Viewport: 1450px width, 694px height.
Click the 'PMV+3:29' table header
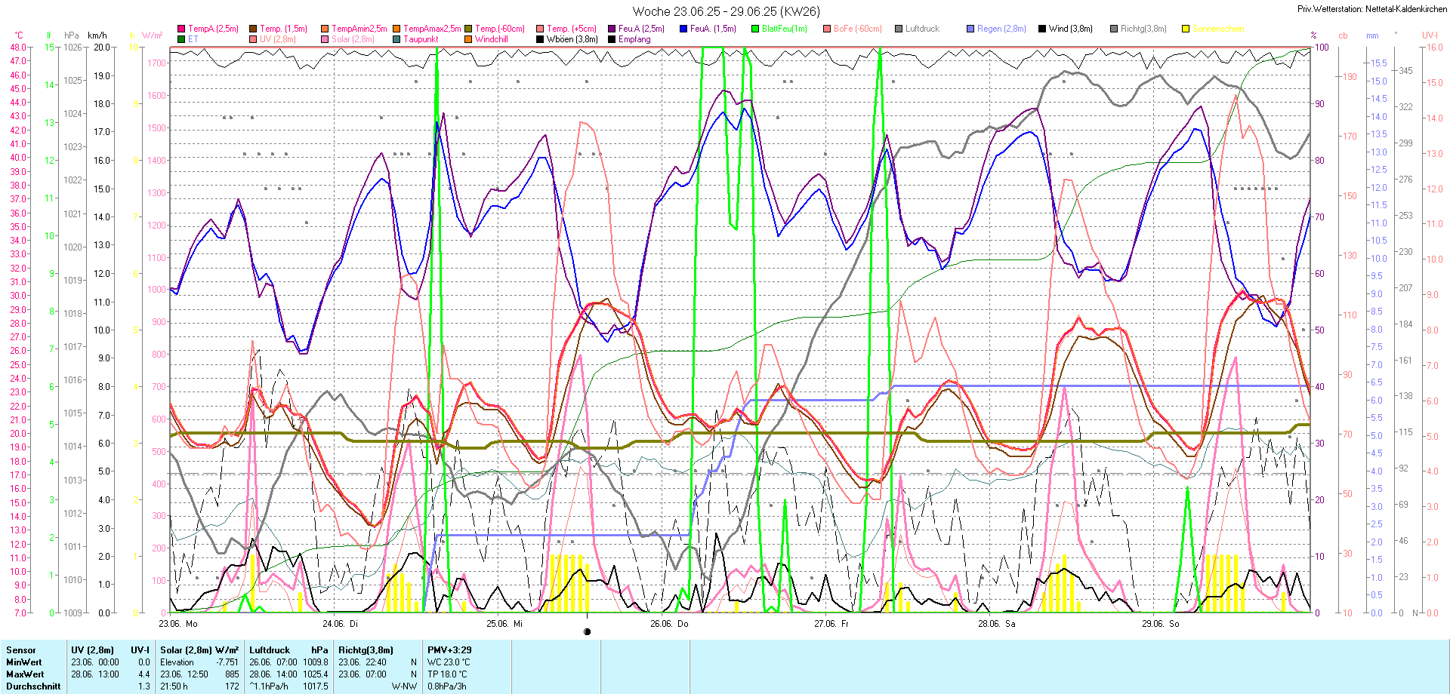tap(449, 650)
